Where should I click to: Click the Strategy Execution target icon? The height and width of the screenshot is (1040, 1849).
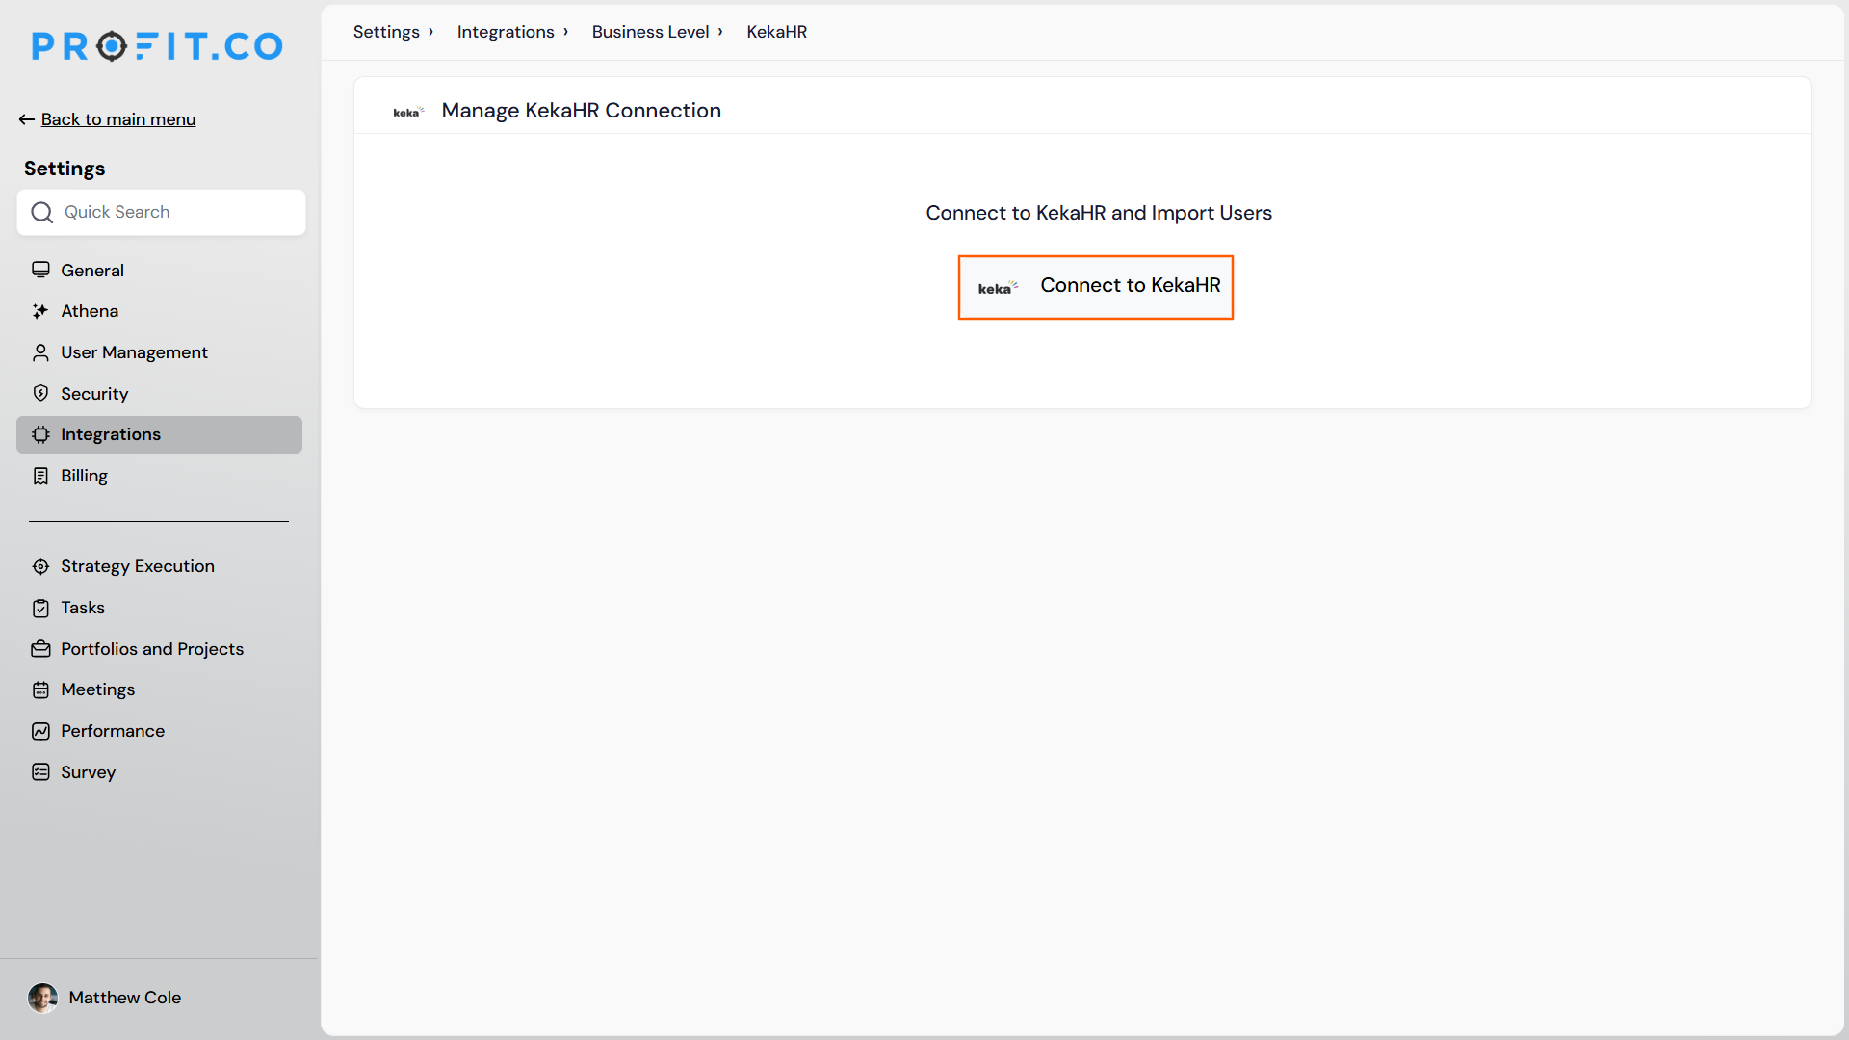40,566
